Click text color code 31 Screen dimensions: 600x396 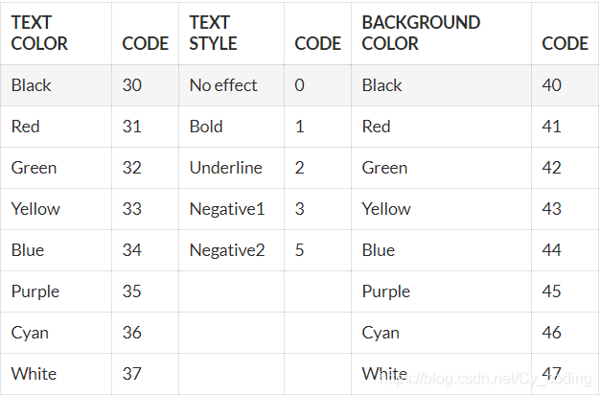pos(132,127)
